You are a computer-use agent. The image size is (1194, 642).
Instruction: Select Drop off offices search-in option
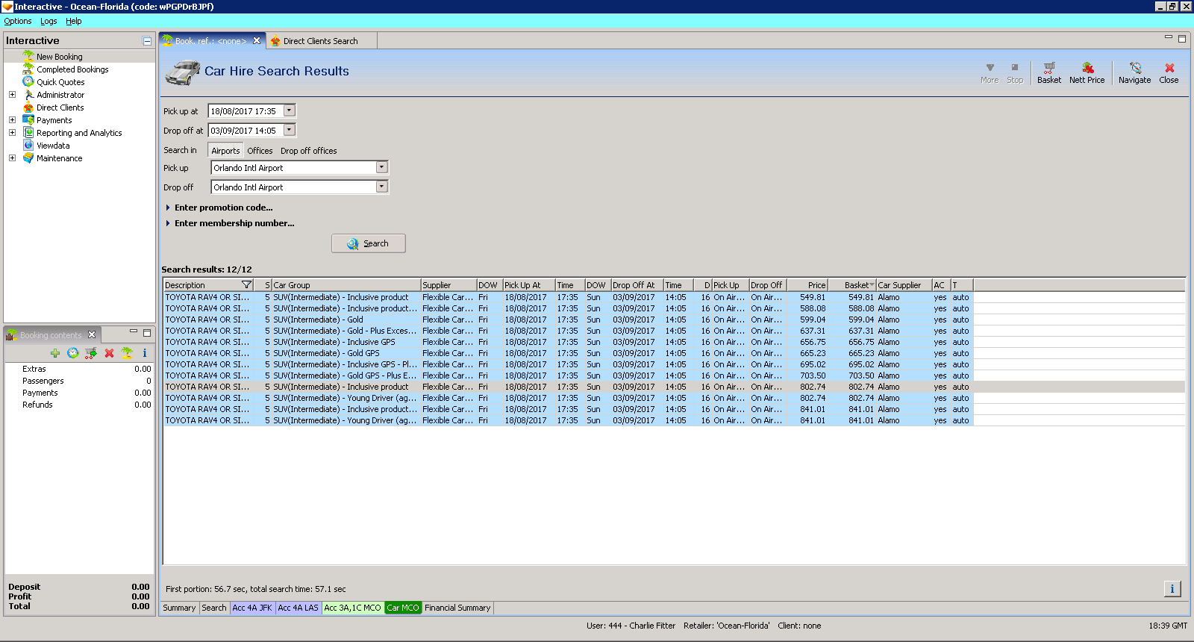coord(309,151)
